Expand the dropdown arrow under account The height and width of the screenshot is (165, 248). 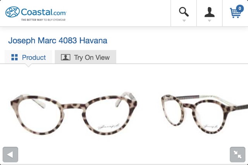(209, 20)
